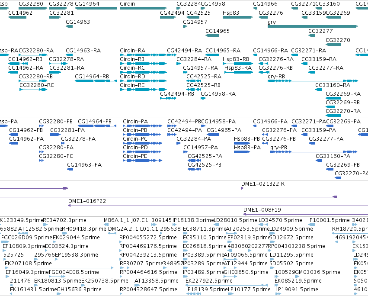Click the RP004055272.5prime EST label
Screen dimensions: 368x296
(x=148, y=238)
